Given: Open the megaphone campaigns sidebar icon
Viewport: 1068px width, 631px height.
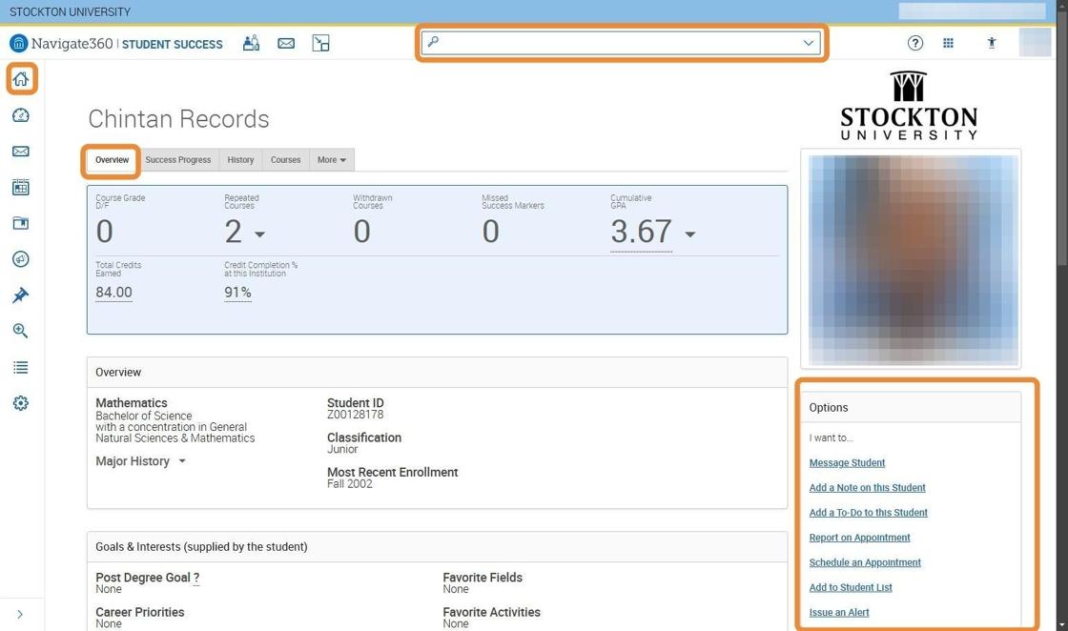Looking at the screenshot, I should click(x=21, y=259).
